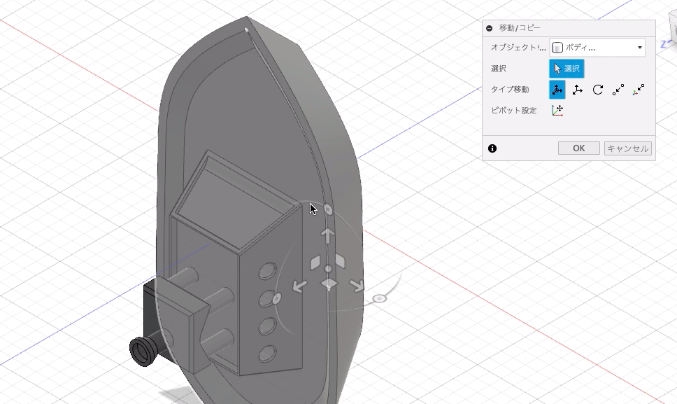The image size is (677, 404).
Task: Click the 移動/コピー dialog title text
Action: point(520,28)
